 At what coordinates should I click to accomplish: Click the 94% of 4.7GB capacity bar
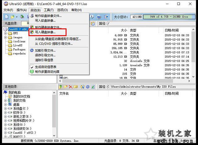pos(169,17)
